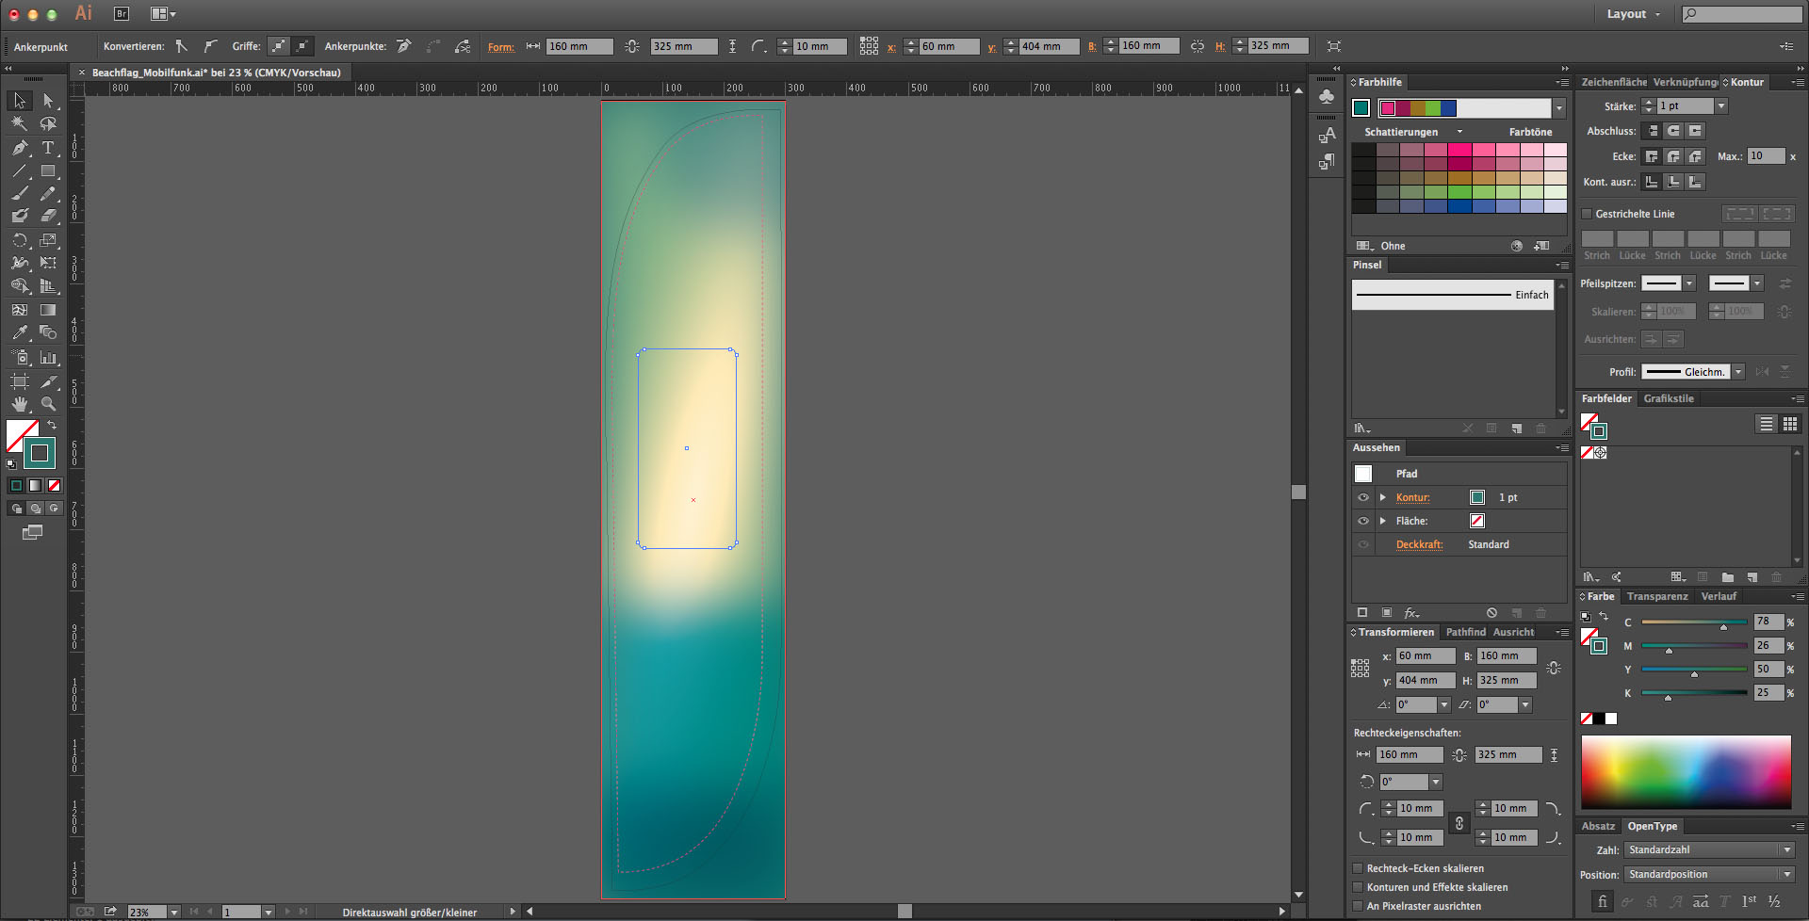Select the Type tool
The height and width of the screenshot is (921, 1809).
[48, 148]
